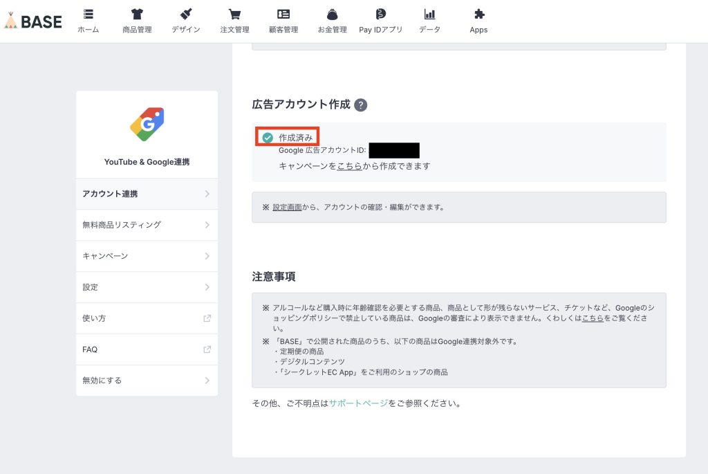
Task: Open データ bar chart icon
Action: click(x=429, y=15)
